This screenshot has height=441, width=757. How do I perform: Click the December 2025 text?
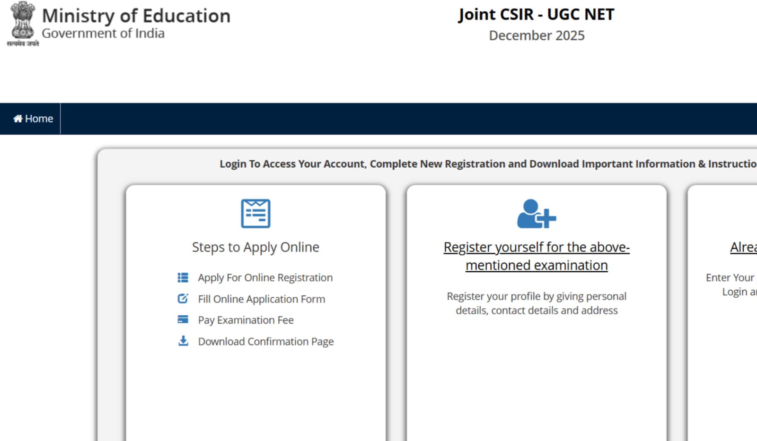(x=537, y=35)
